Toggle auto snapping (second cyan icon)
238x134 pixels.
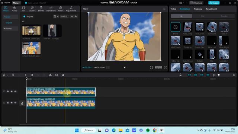(x=196, y=75)
